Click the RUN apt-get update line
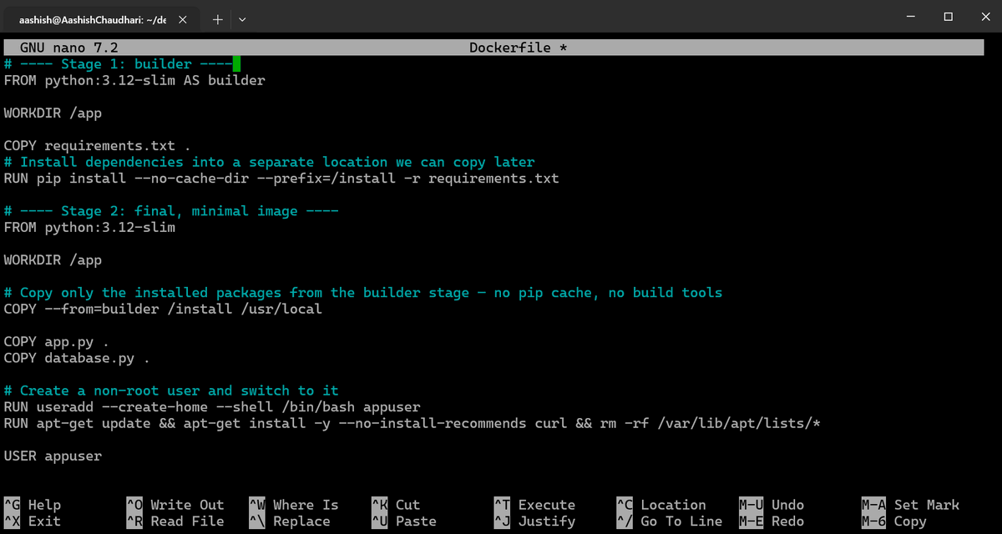1002x534 pixels. [x=412, y=424]
